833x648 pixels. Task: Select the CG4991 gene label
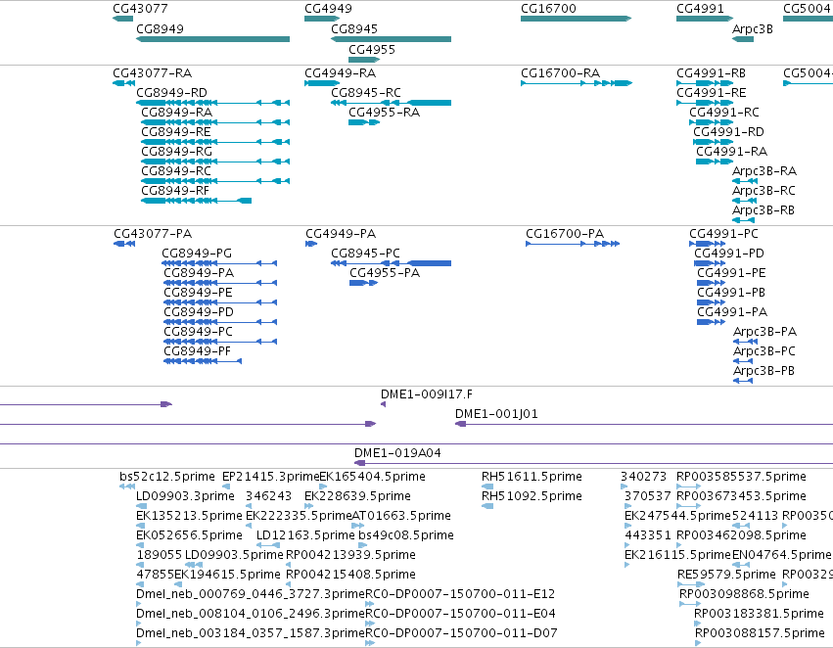[700, 9]
